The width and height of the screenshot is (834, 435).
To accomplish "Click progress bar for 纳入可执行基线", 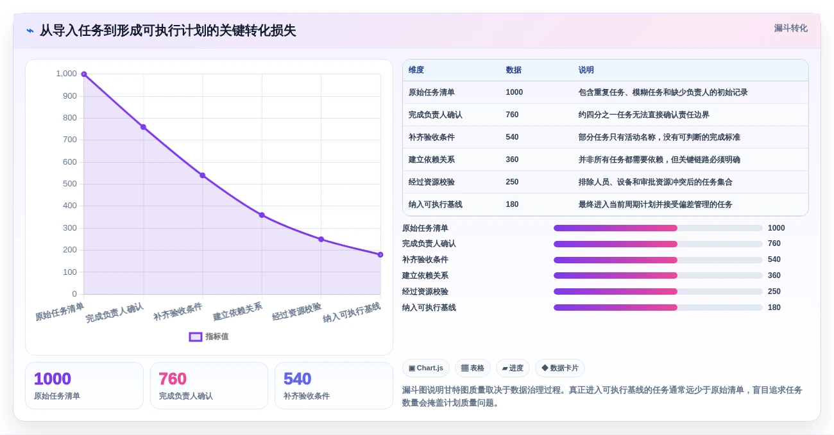I will [x=658, y=308].
